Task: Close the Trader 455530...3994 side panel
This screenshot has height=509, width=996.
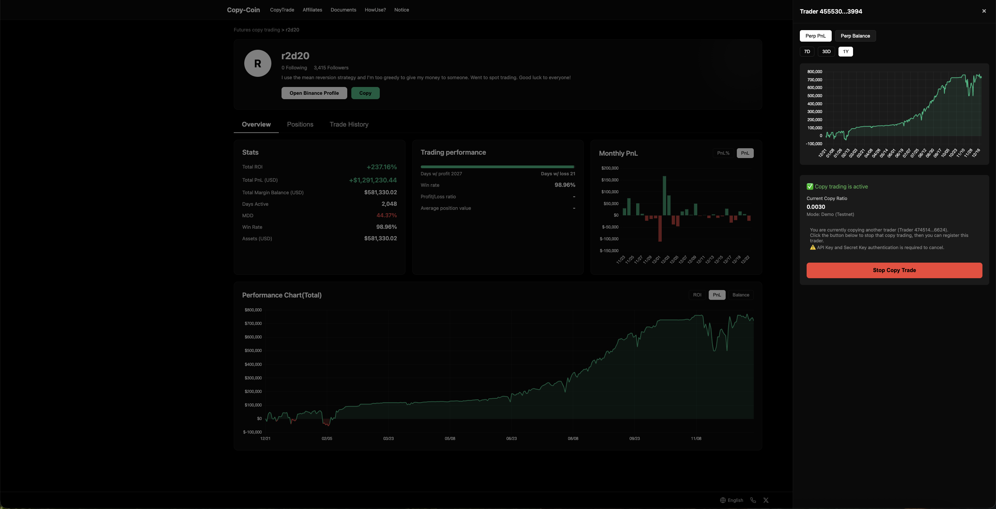Action: pos(983,11)
